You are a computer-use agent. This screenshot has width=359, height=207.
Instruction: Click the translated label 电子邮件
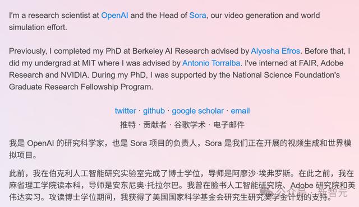tap(229, 125)
